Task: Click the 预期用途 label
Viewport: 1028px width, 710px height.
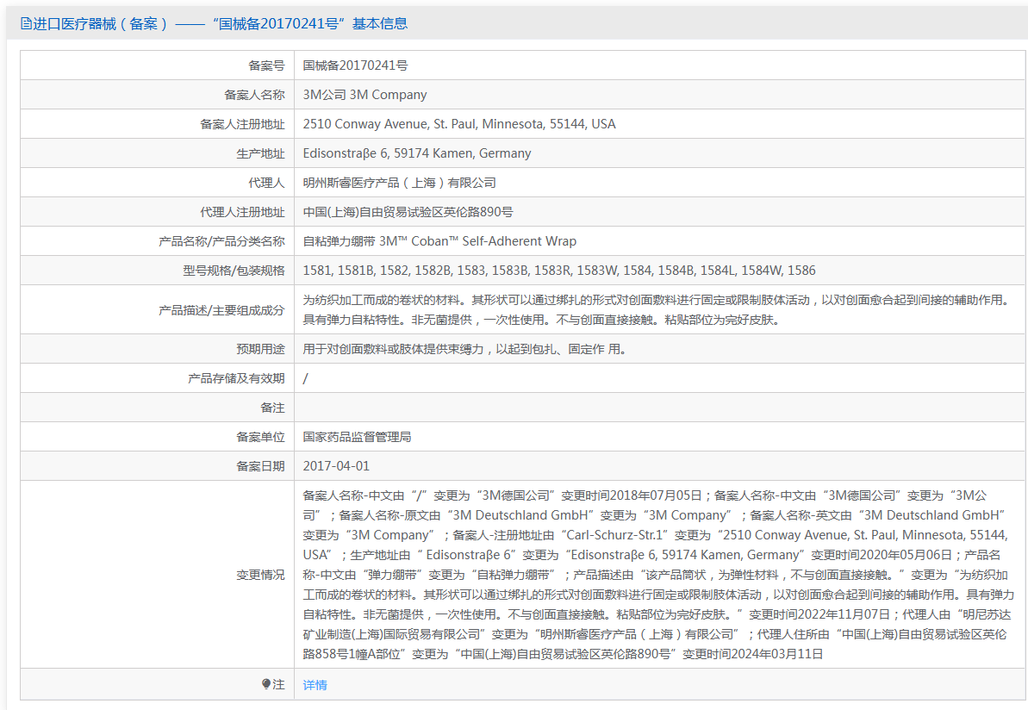Action: tap(260, 349)
